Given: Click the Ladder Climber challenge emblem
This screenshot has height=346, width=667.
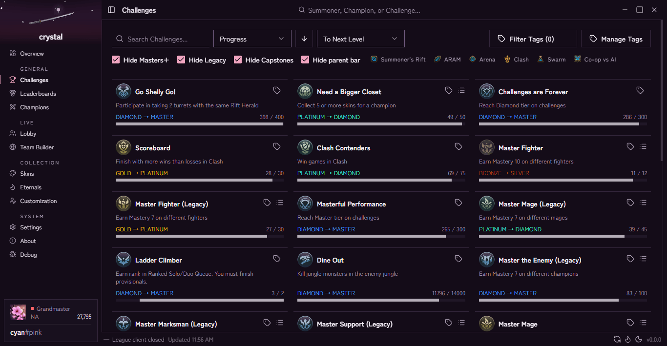Looking at the screenshot, I should coord(124,260).
